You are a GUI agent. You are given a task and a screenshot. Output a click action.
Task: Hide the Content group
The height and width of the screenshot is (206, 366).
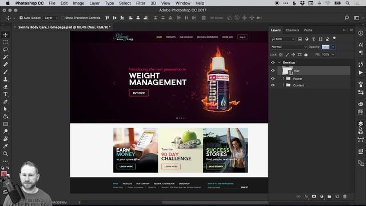point(273,85)
